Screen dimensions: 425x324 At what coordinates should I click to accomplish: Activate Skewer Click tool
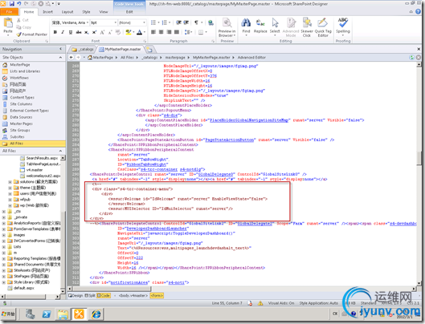pos(307,27)
